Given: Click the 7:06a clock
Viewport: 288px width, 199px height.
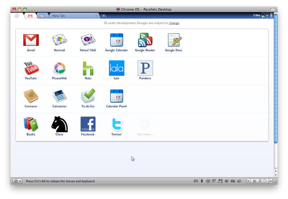Looking at the screenshot, I should pos(256,15).
